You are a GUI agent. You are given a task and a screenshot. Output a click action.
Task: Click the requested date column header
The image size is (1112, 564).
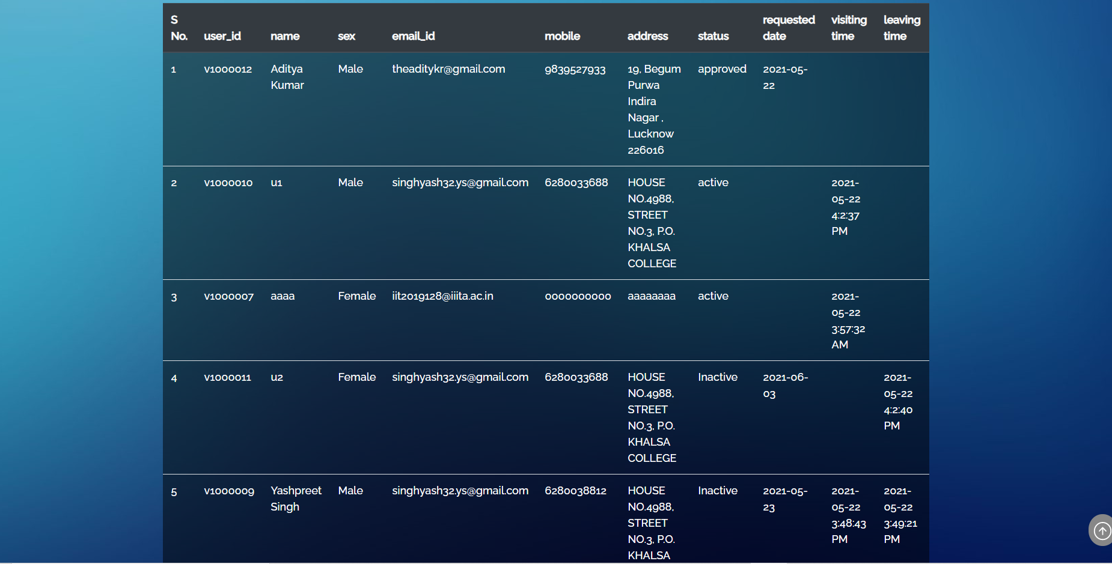click(789, 28)
